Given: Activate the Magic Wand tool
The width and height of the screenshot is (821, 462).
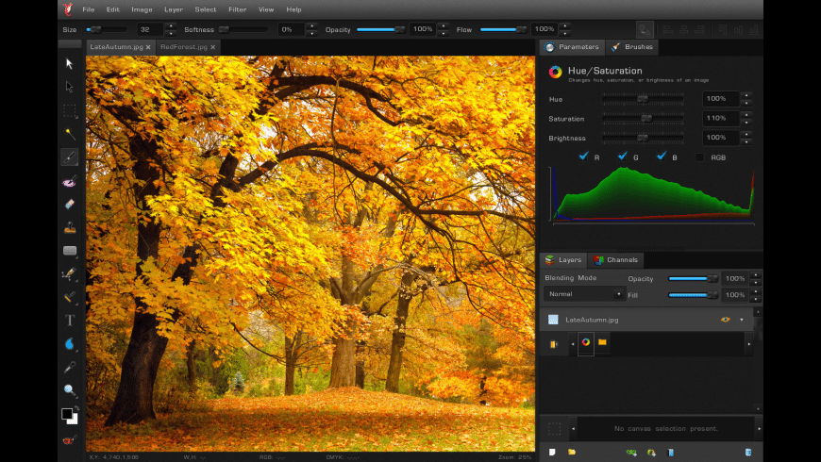Looking at the screenshot, I should pyautogui.click(x=70, y=134).
